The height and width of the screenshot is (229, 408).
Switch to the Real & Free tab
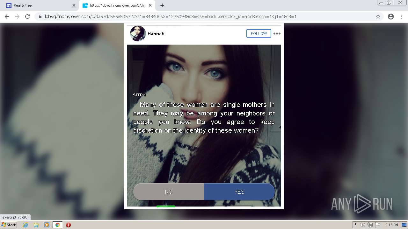(40, 5)
